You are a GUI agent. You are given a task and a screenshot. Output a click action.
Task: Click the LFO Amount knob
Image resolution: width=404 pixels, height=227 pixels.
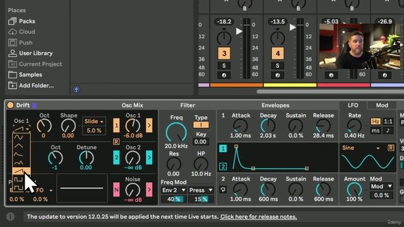(354, 189)
